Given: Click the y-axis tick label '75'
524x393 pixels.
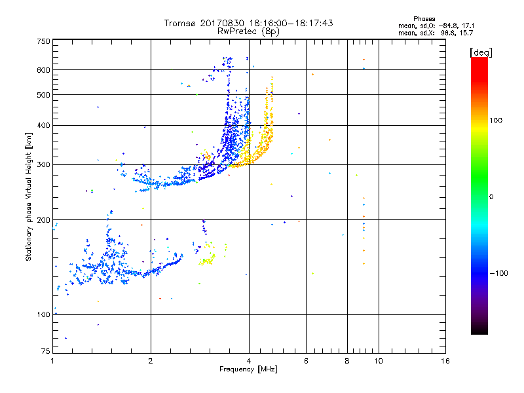Looking at the screenshot, I should 46,351.
